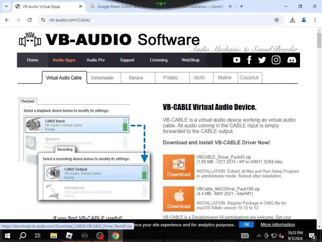Click the taskbar clock and date

click(x=295, y=236)
